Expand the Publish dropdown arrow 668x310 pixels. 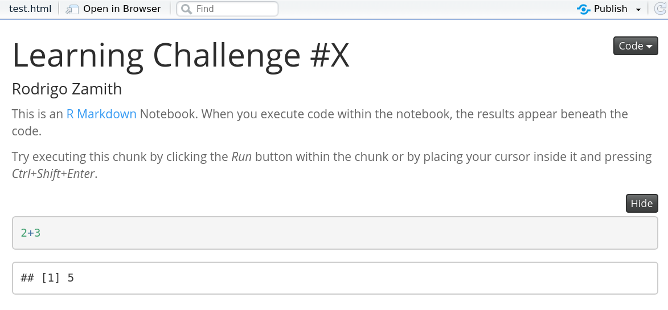coord(638,10)
